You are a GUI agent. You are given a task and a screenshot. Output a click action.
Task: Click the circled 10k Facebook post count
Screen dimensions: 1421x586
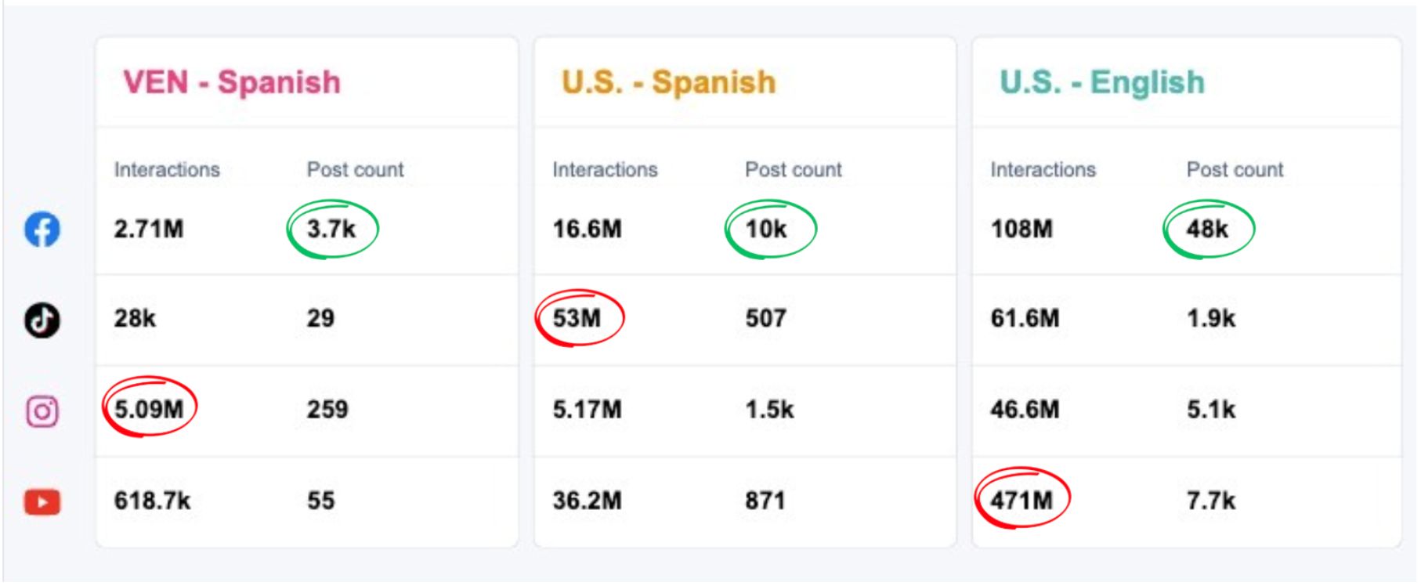766,230
